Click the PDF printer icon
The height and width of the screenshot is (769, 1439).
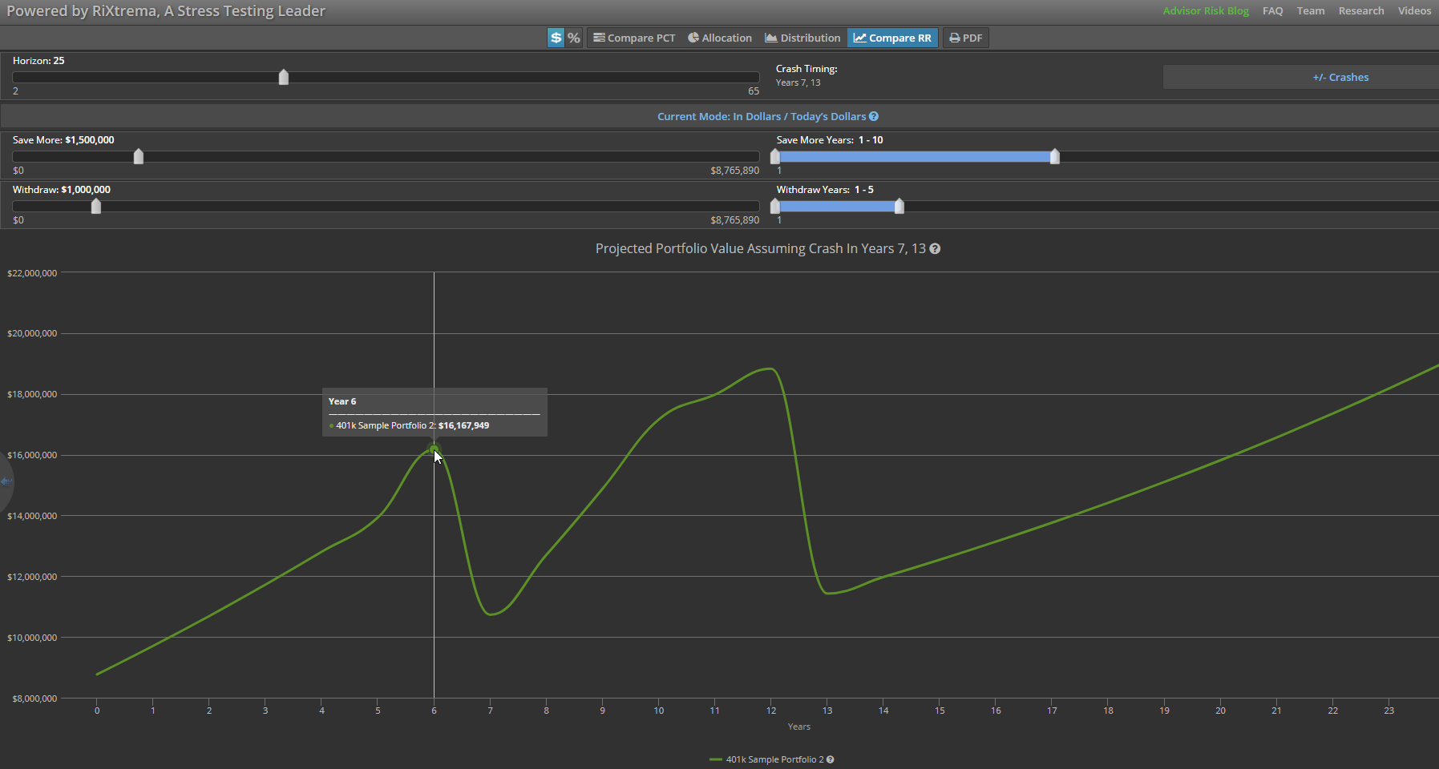(x=954, y=38)
